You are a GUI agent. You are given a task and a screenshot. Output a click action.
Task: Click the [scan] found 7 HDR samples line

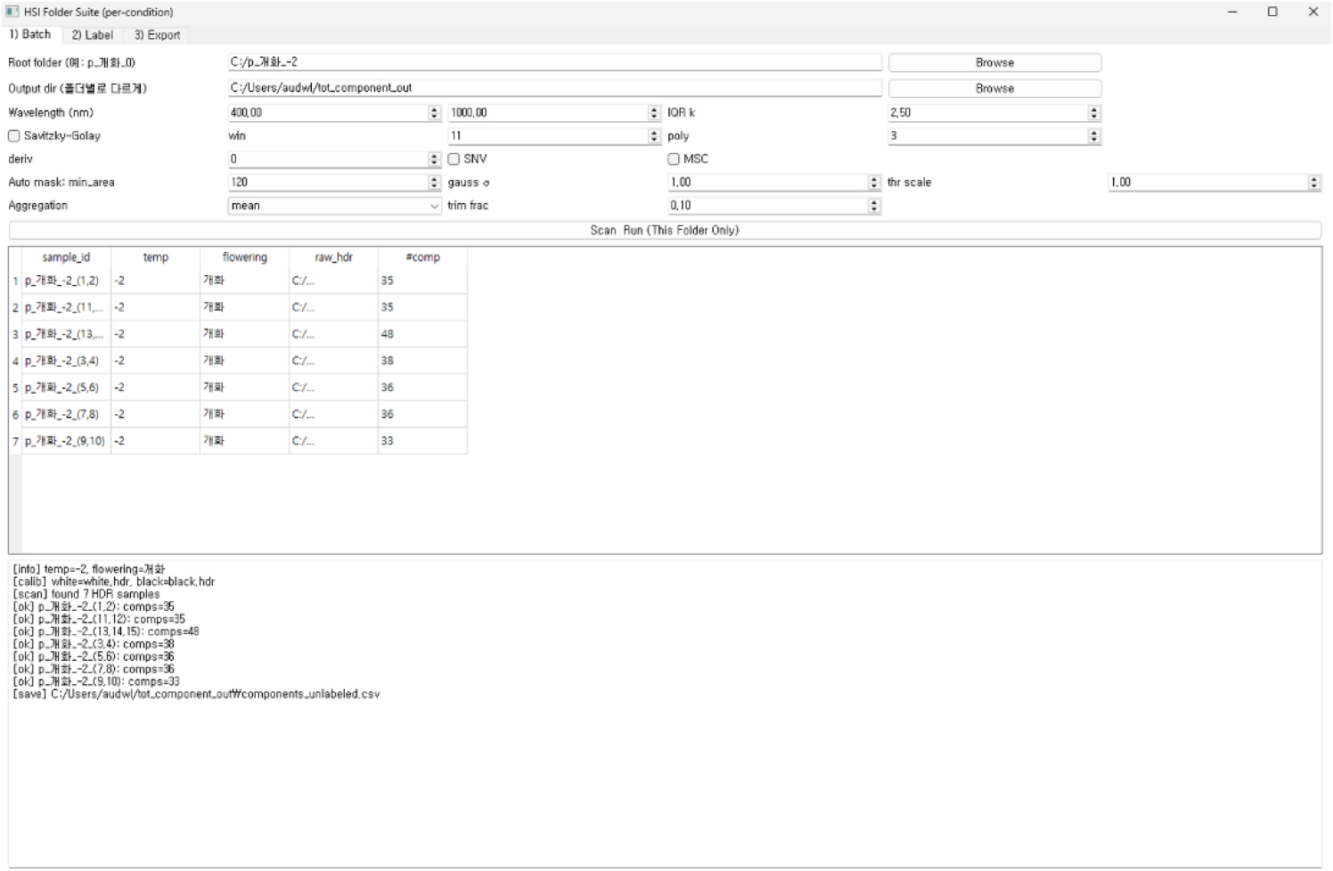point(86,594)
